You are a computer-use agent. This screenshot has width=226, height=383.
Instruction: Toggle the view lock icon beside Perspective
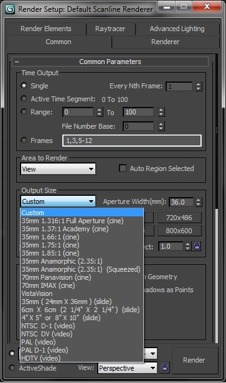pos(164,367)
